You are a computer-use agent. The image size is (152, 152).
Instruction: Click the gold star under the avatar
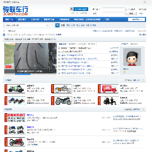coord(125,72)
